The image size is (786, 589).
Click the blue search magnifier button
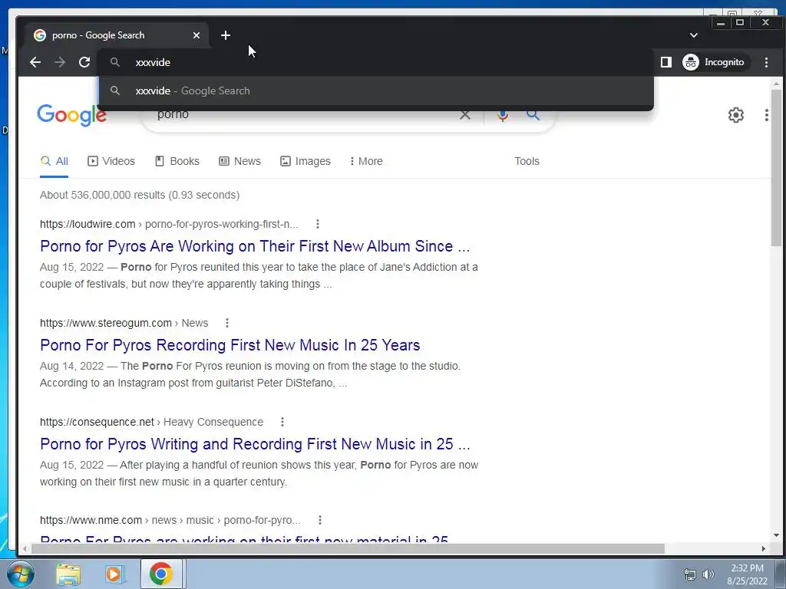(533, 115)
